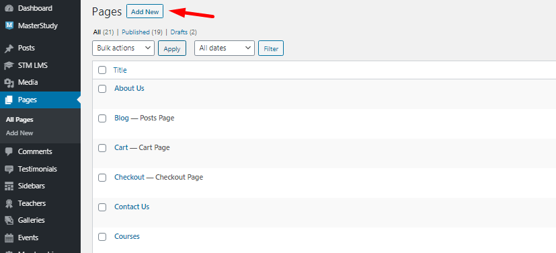Screen dimensions: 556x253
Task: Show Drafts (2) pages
Action: coord(184,32)
